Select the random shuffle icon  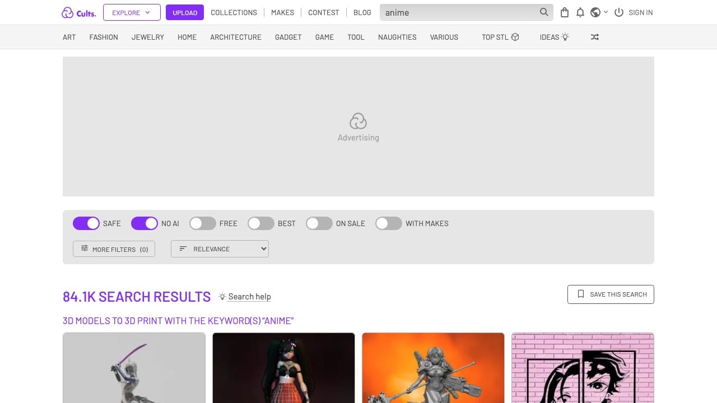(594, 37)
